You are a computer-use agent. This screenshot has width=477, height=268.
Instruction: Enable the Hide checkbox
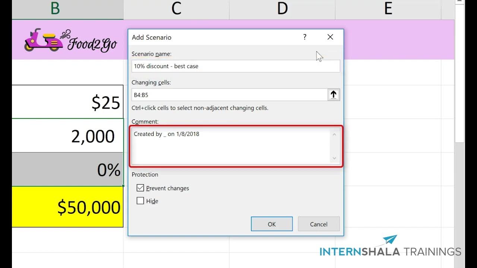tap(140, 201)
